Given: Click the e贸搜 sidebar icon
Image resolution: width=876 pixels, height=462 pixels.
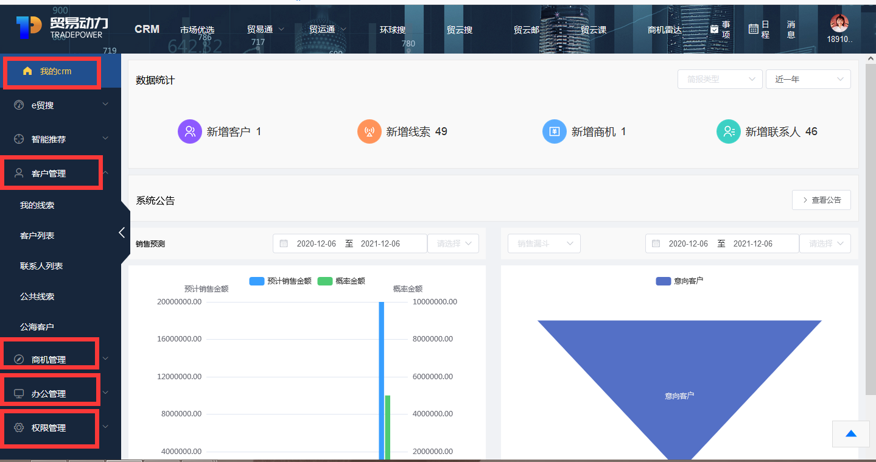Looking at the screenshot, I should pyautogui.click(x=19, y=105).
